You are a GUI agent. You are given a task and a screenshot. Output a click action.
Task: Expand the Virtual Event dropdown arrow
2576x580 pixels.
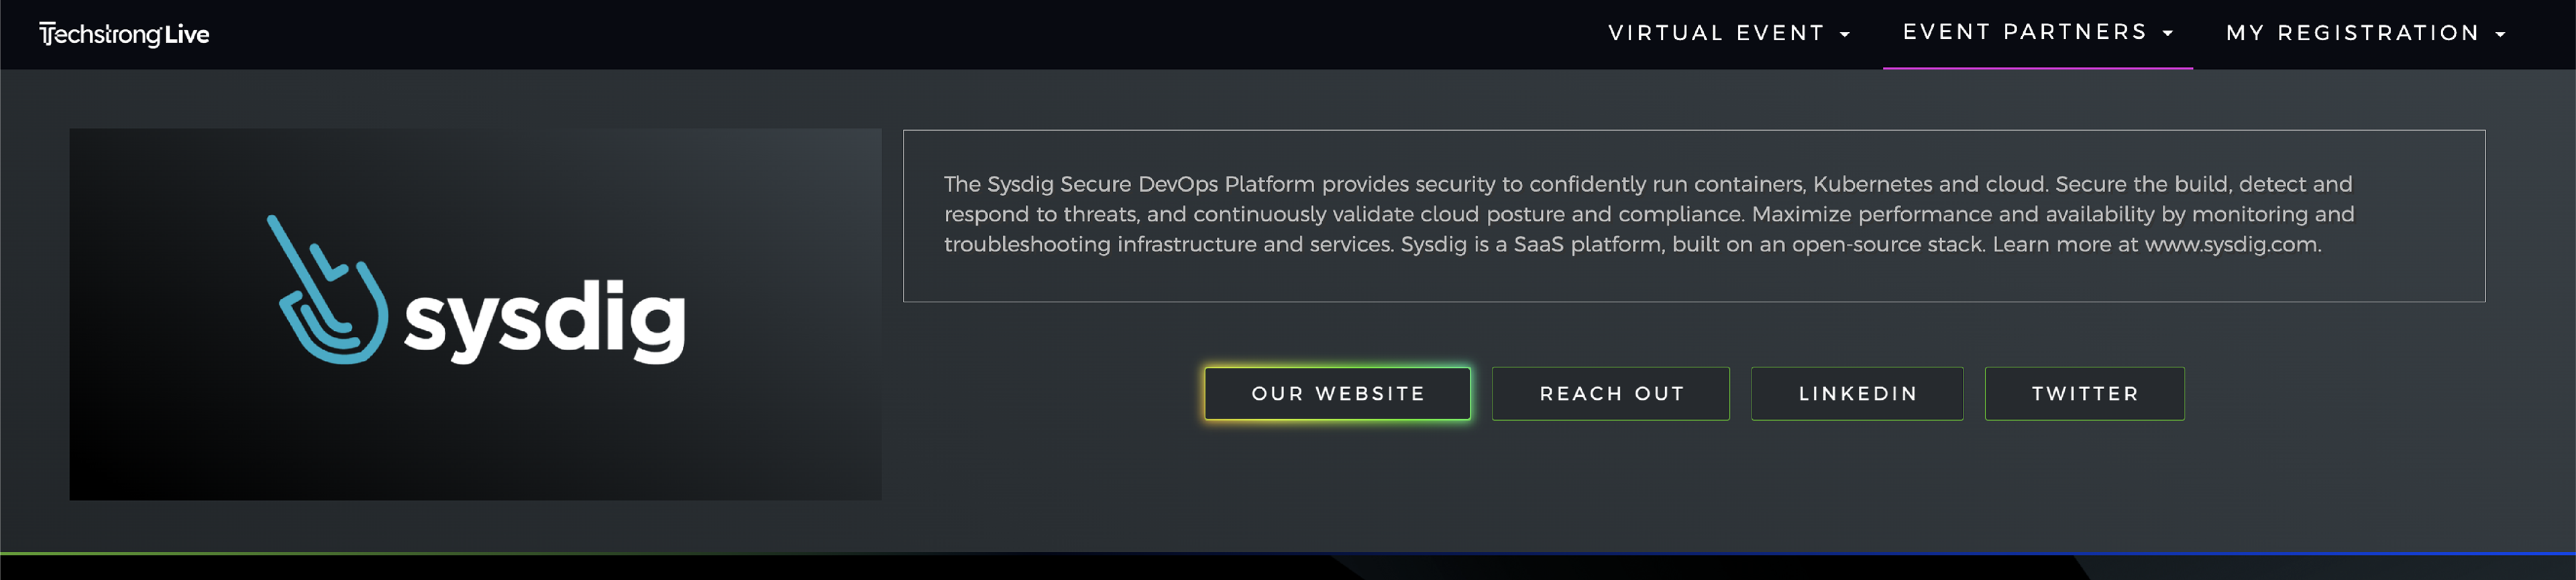click(1845, 34)
